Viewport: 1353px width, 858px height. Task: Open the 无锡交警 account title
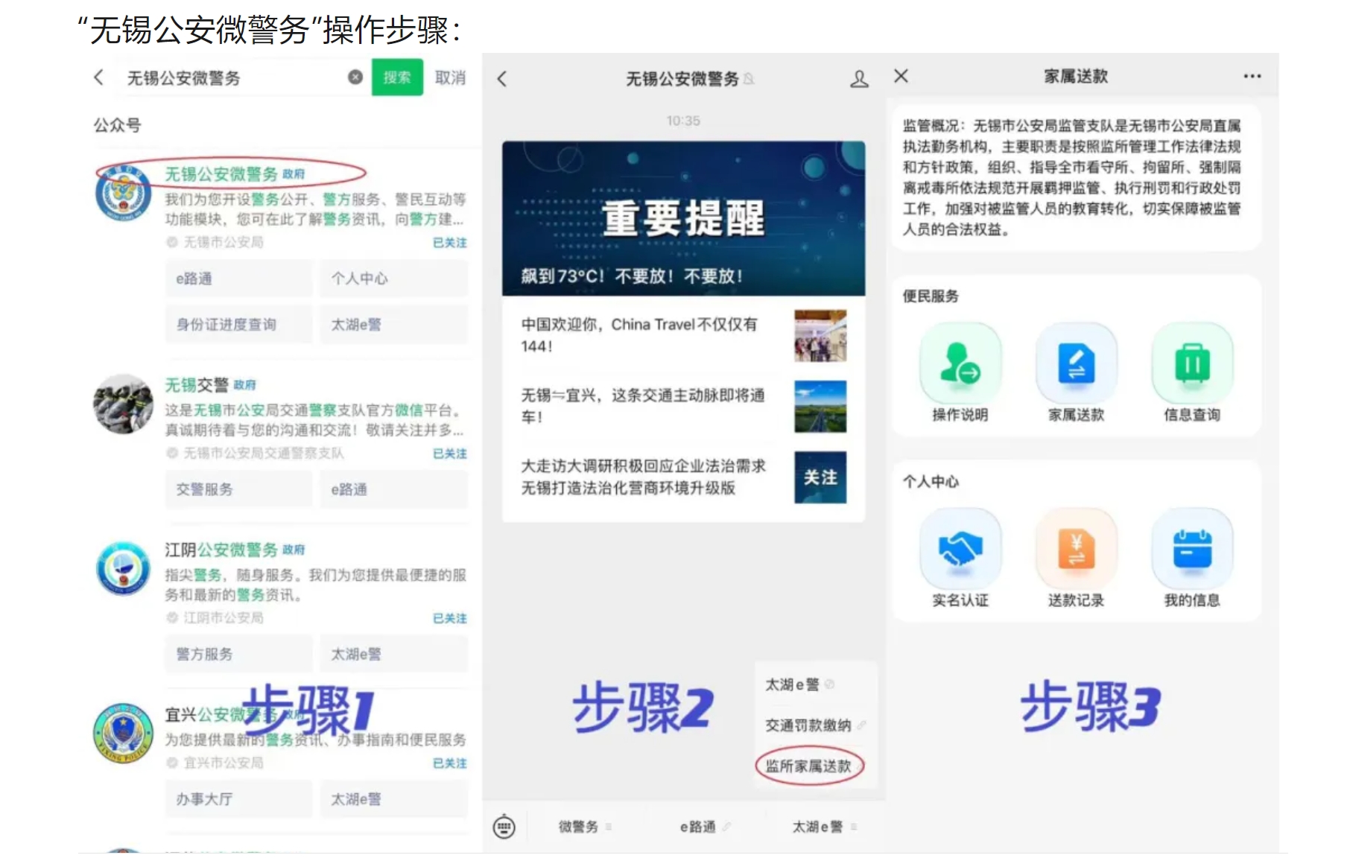point(196,384)
